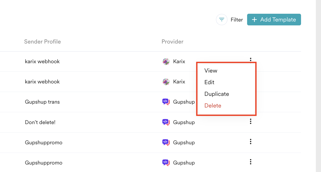
Task: Click the Gupshup trans sender profile
Action: click(x=42, y=102)
